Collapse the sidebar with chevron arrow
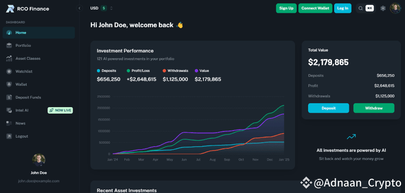Screen dimensions: 405x193 pyautogui.click(x=79, y=8)
